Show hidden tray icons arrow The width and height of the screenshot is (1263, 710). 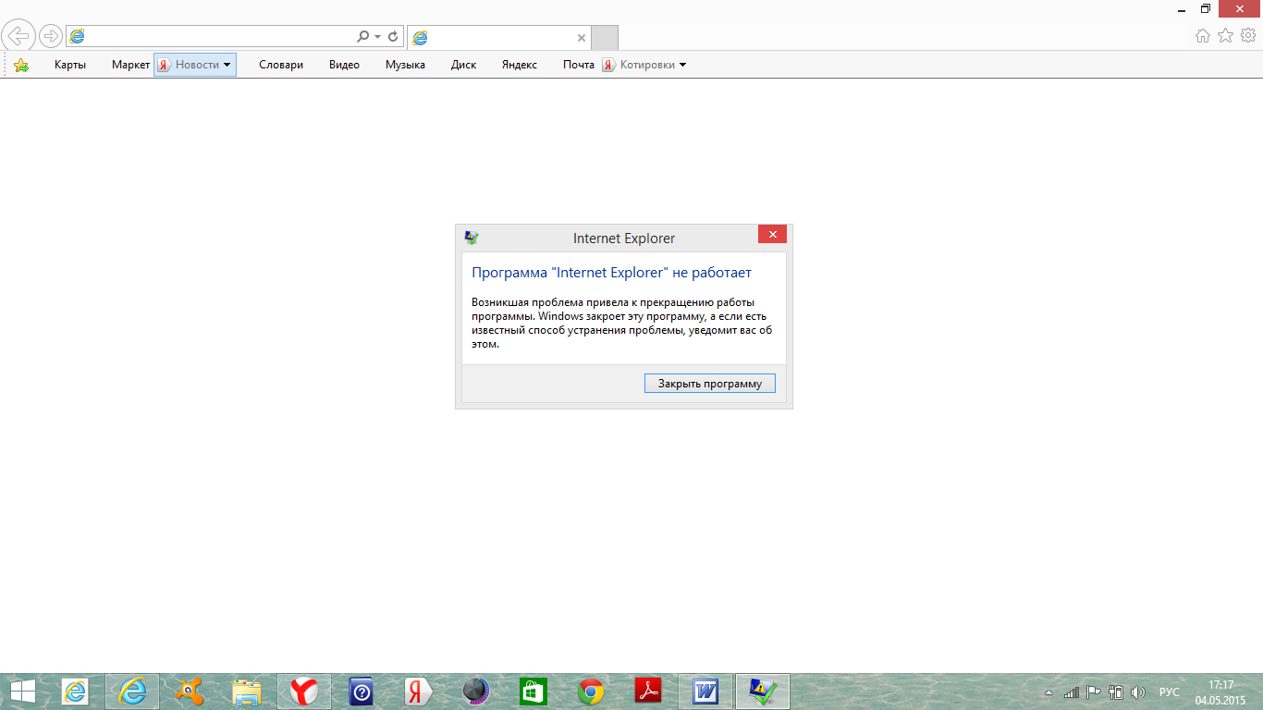(x=1048, y=692)
